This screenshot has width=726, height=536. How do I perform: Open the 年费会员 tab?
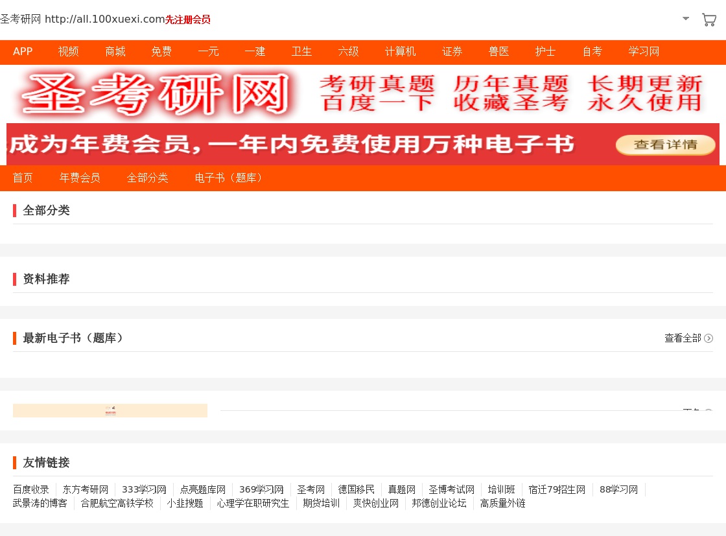(80, 178)
